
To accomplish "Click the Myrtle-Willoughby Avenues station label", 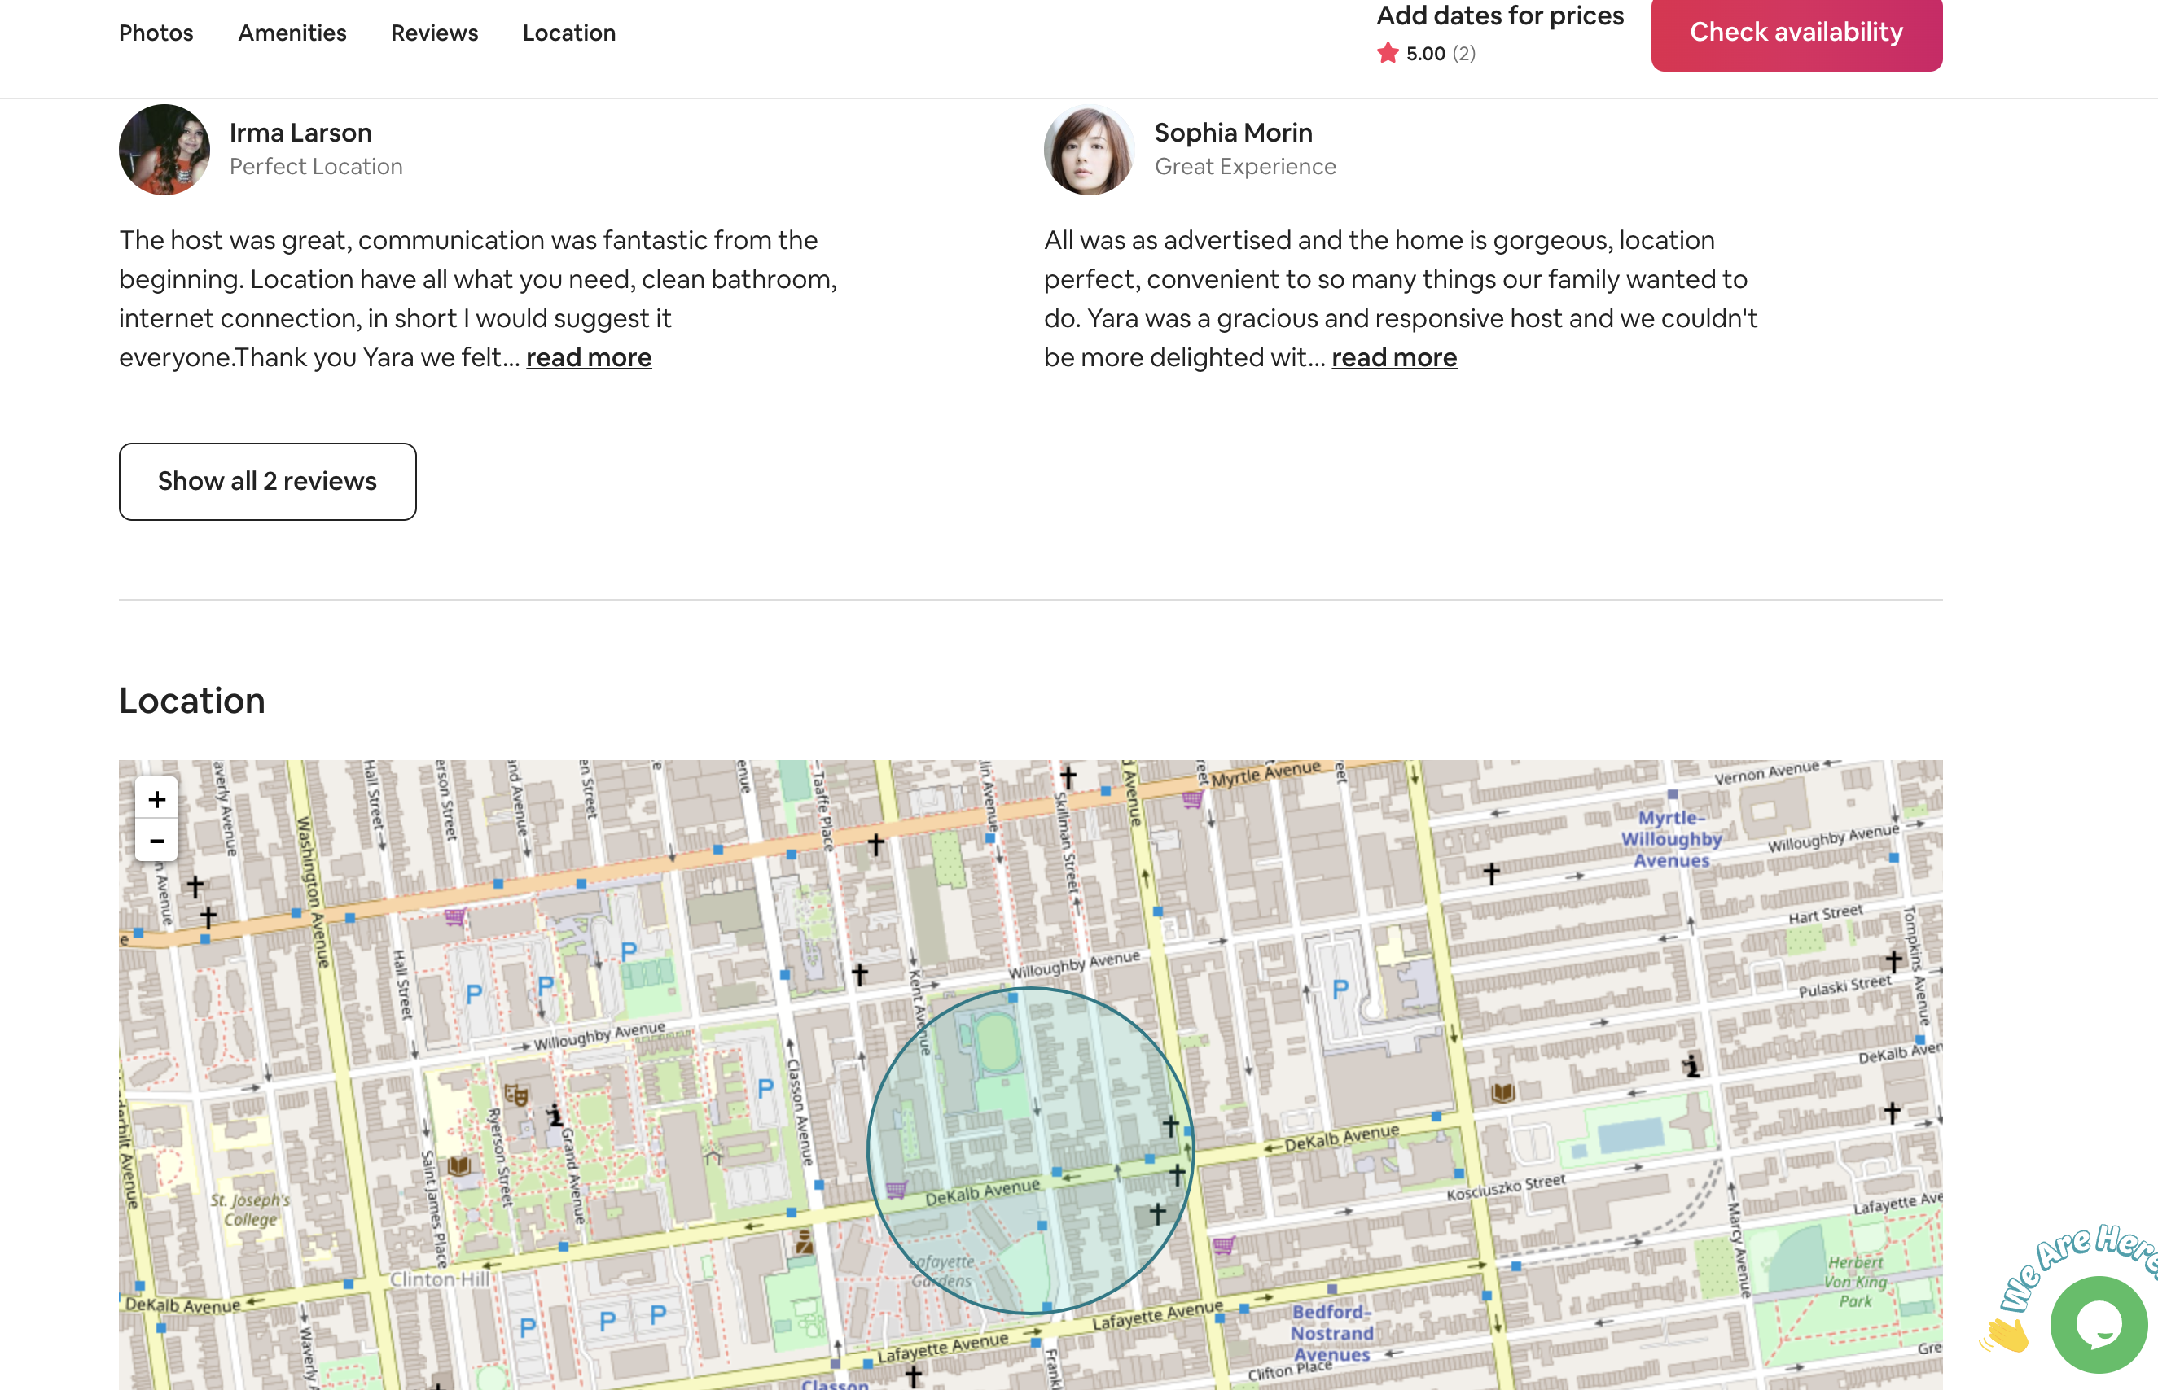I will [1671, 838].
